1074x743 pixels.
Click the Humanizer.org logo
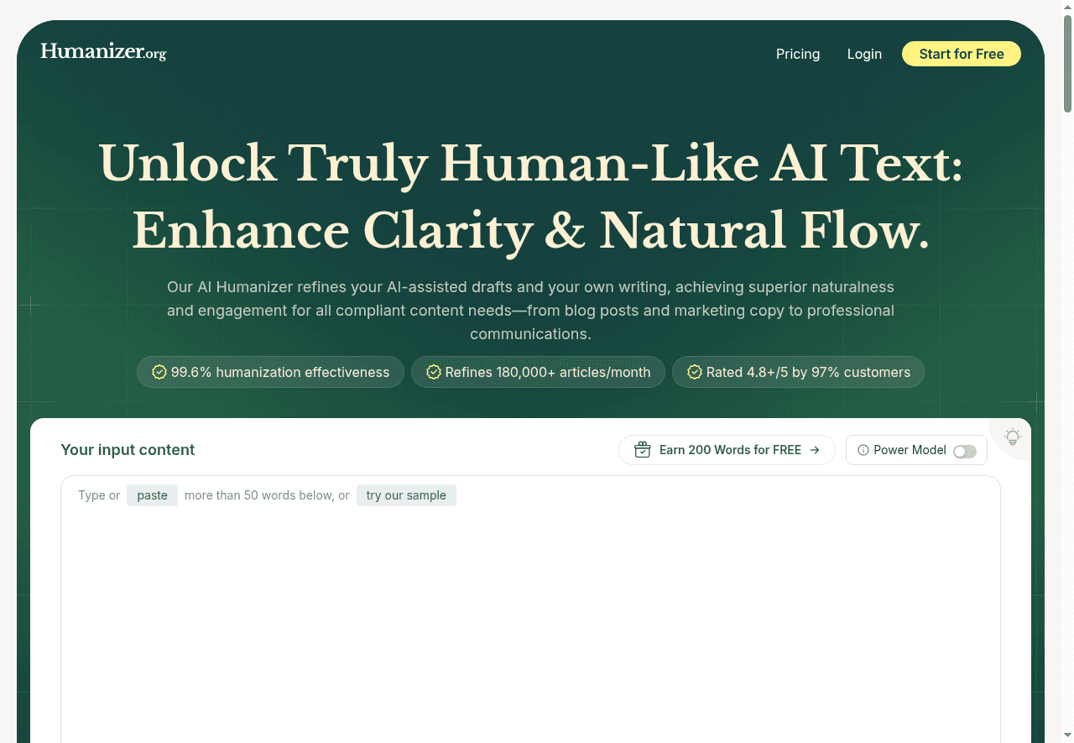pos(103,51)
